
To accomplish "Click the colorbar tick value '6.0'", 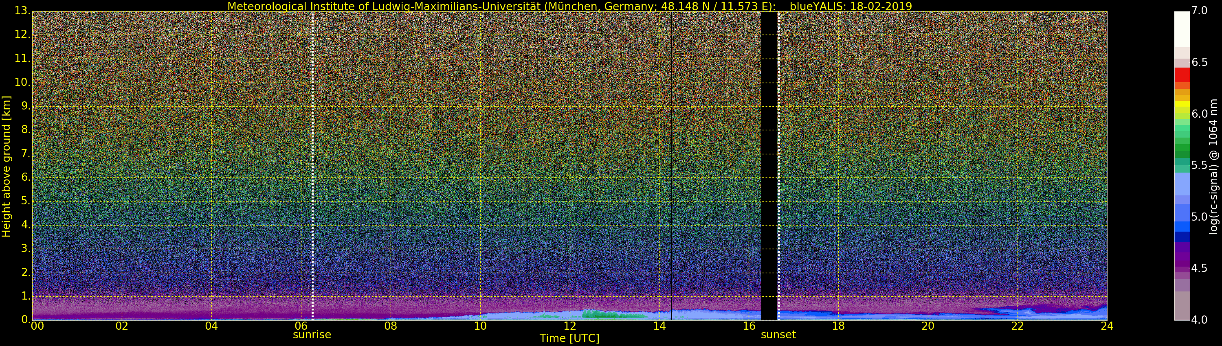I will tap(1199, 114).
